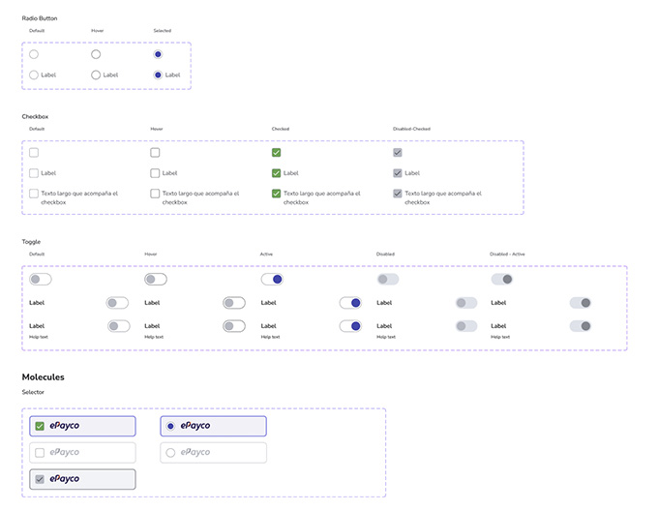
Task: Click the Disabled column toggle with Help text
Action: (466, 326)
